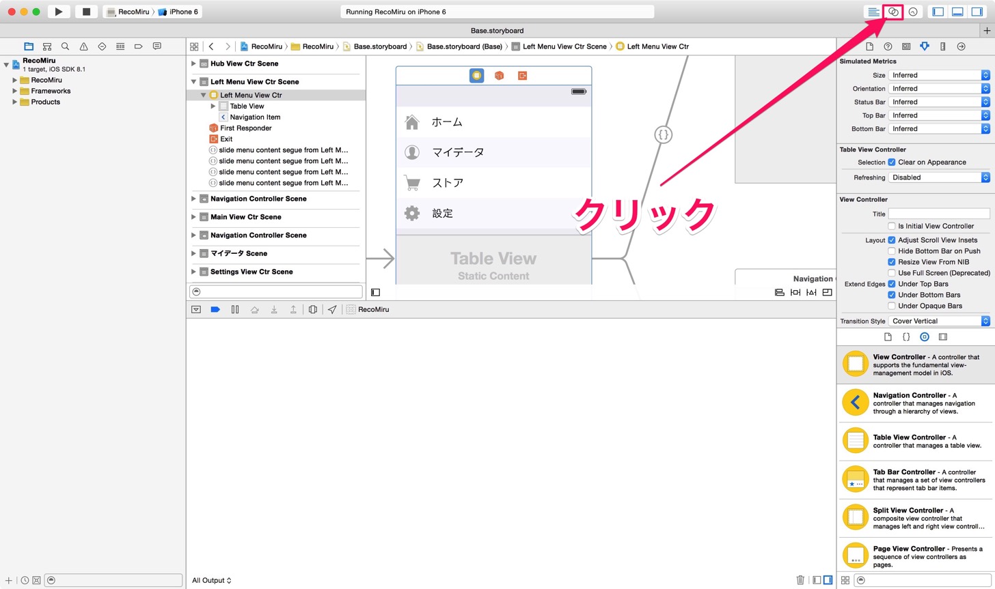Open the Transition Style dropdown

tap(939, 321)
